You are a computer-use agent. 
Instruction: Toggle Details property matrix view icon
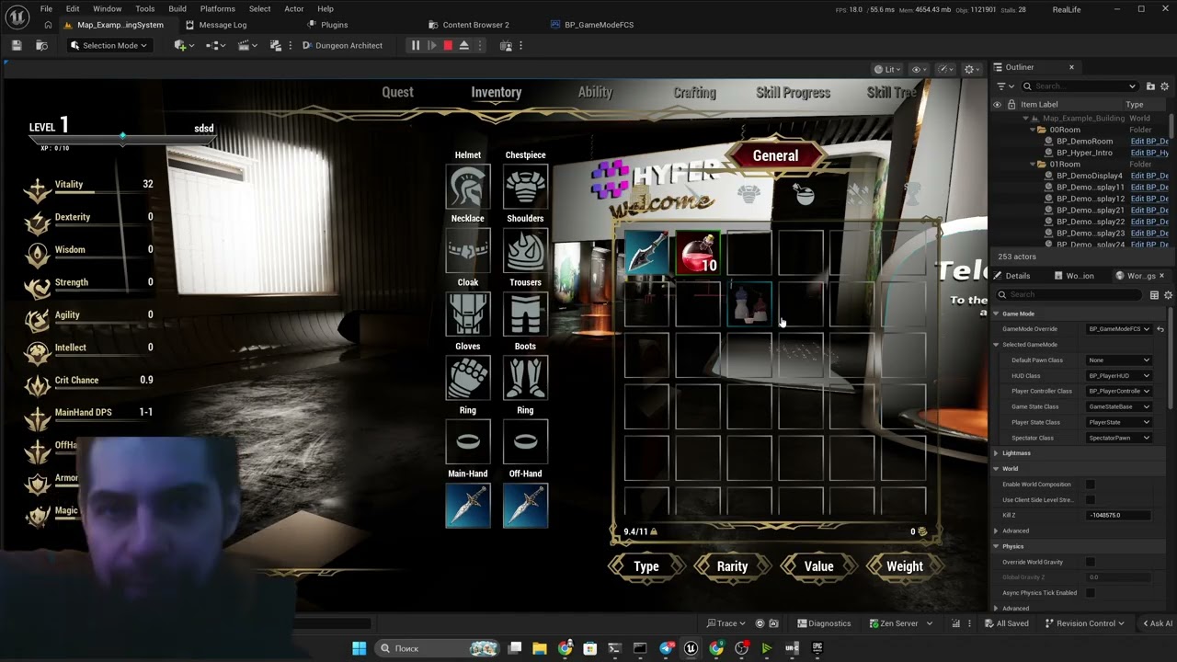[x=1154, y=294]
